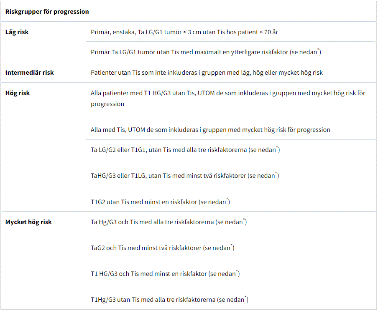Click the 'Alla med Tis, UTOM' line
The width and height of the screenshot is (378, 311).
tap(210, 130)
